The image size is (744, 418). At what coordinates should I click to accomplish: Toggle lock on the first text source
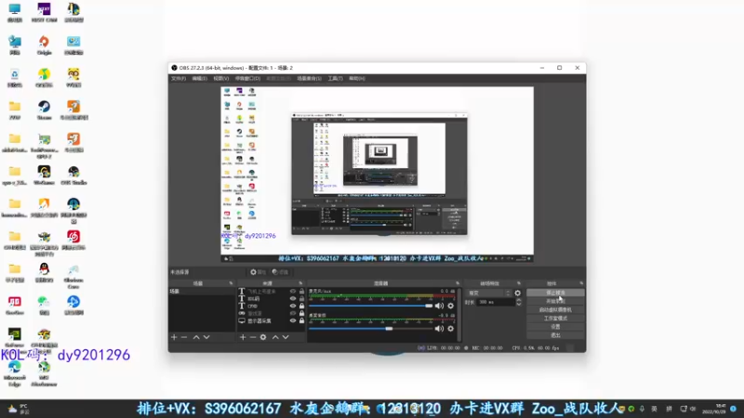(x=301, y=292)
